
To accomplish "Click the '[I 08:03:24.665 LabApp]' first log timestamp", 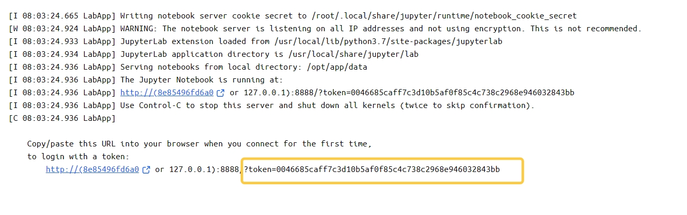I will pyautogui.click(x=62, y=16).
